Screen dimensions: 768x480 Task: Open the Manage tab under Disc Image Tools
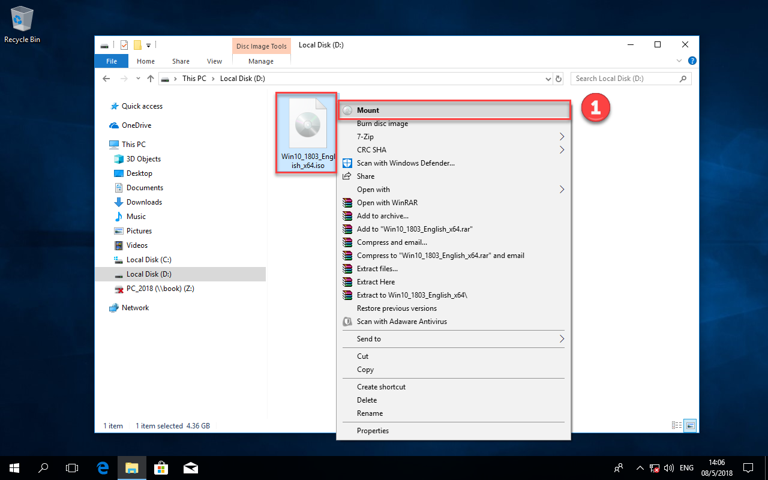(261, 61)
